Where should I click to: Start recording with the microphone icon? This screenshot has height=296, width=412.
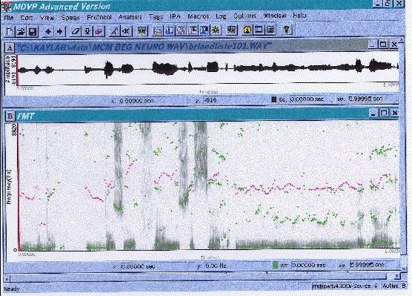pyautogui.click(x=87, y=31)
